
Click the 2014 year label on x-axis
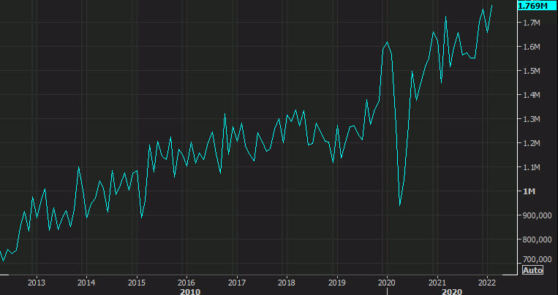86,283
